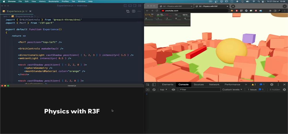Viewport: 288px width, 134px height.
Task: Close the Experience.js editor tab
Action: (x=31, y=12)
